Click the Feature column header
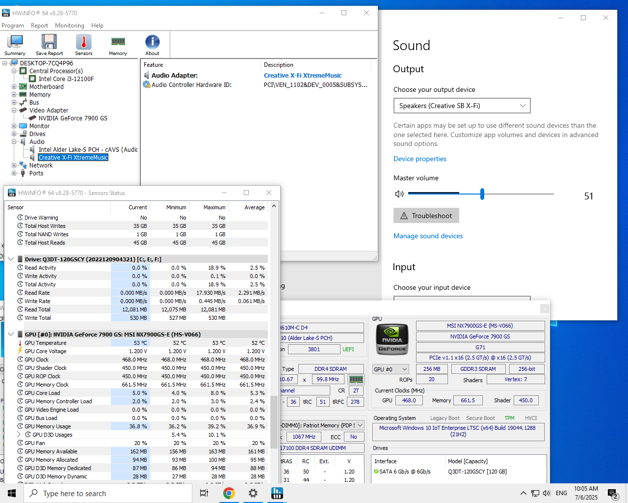 (201, 65)
